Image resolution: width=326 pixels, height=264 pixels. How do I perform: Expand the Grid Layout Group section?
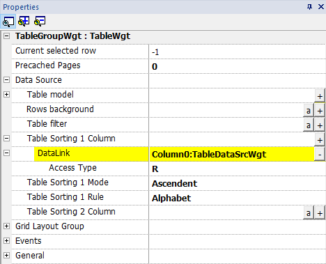[6, 226]
